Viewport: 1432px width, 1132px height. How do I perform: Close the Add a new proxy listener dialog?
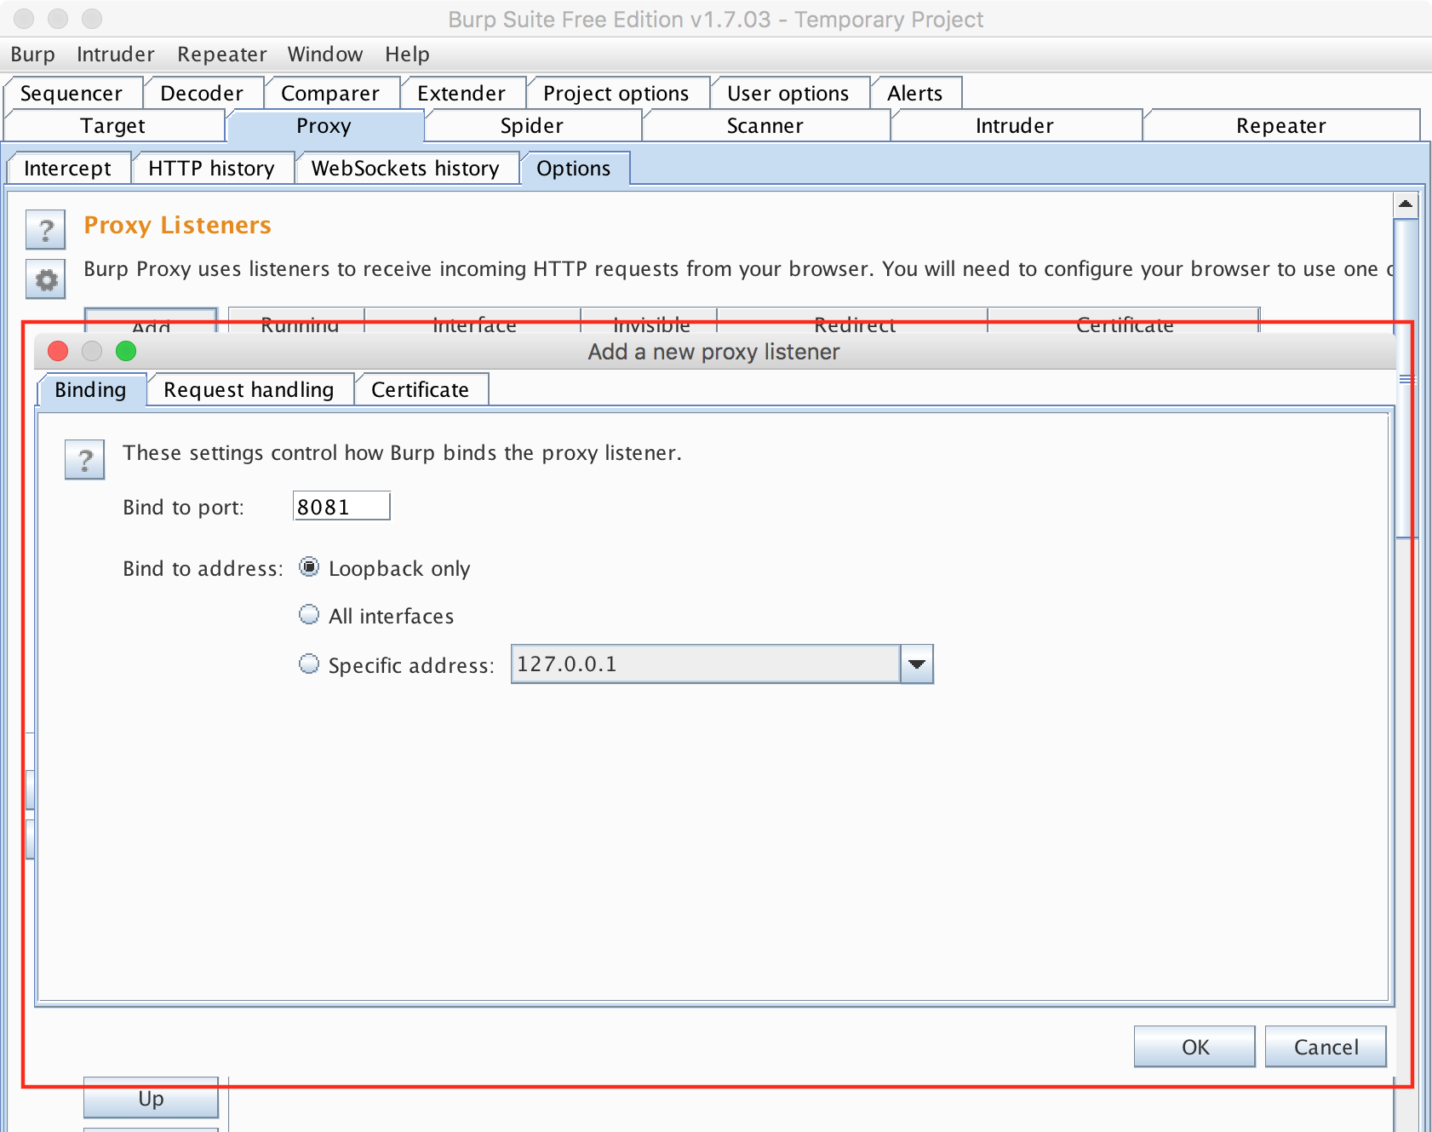tap(58, 351)
